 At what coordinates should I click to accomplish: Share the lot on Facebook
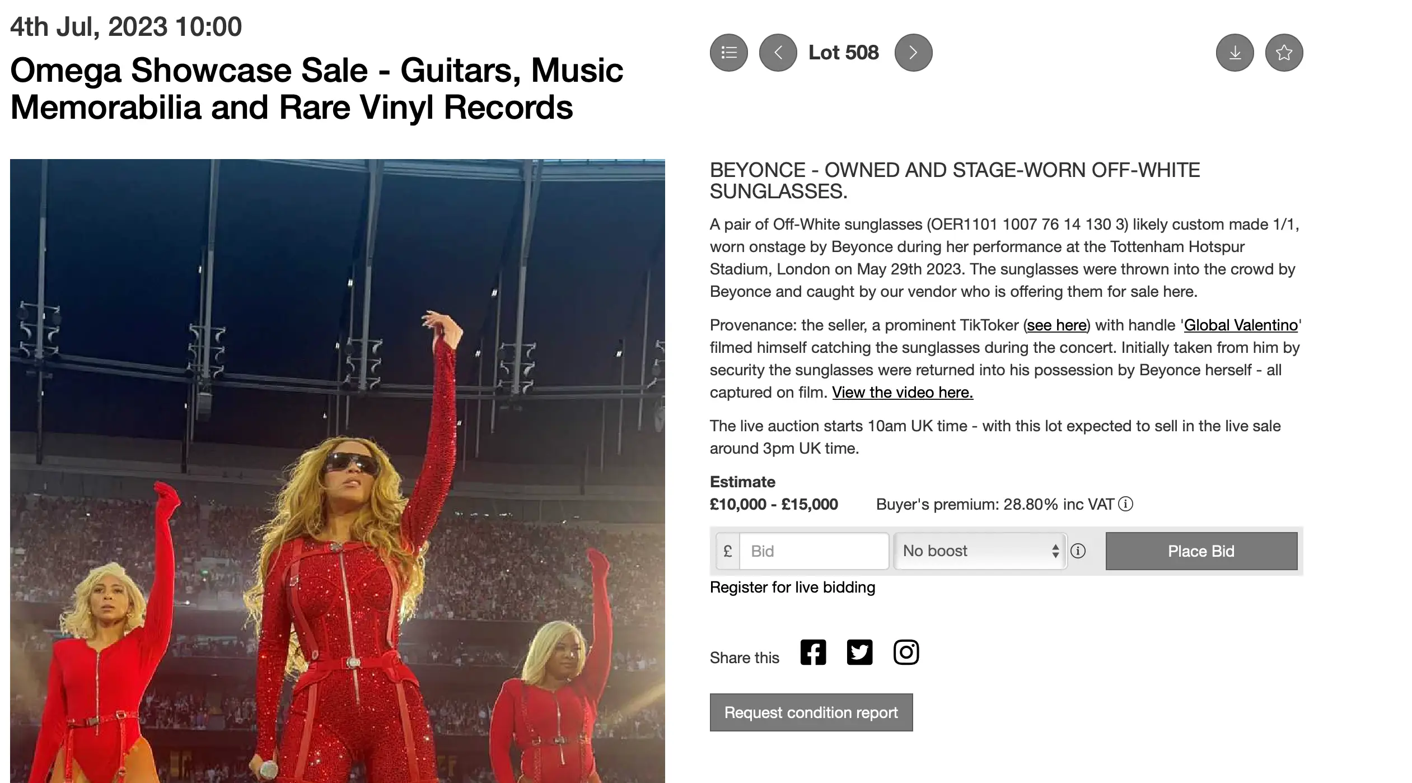[x=813, y=651]
